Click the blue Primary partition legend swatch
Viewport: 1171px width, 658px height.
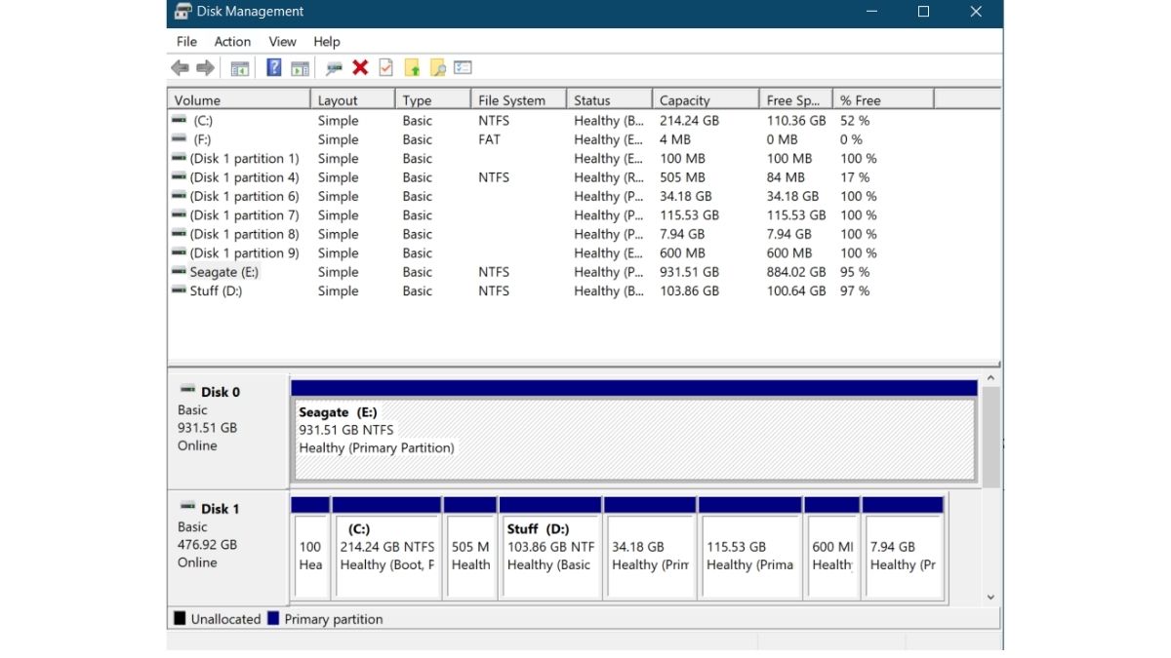[x=274, y=619]
